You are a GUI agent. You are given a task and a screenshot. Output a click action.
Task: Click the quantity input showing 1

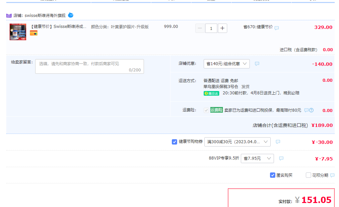pos(211,28)
